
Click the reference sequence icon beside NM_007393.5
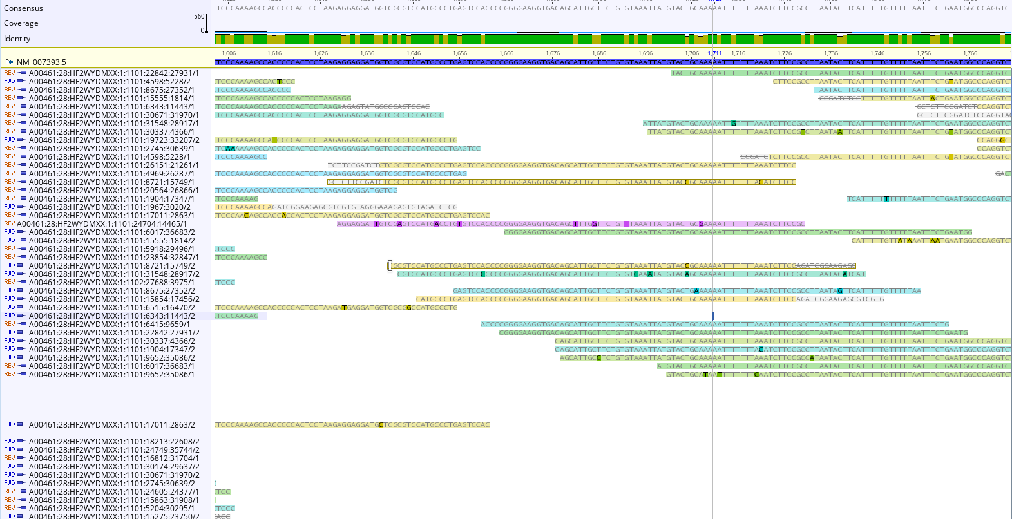9,62
